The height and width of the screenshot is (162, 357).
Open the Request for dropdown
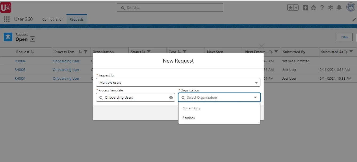point(256,82)
